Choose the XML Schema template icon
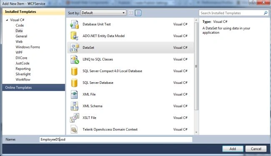The width and height of the screenshot is (271, 156). 74,106
